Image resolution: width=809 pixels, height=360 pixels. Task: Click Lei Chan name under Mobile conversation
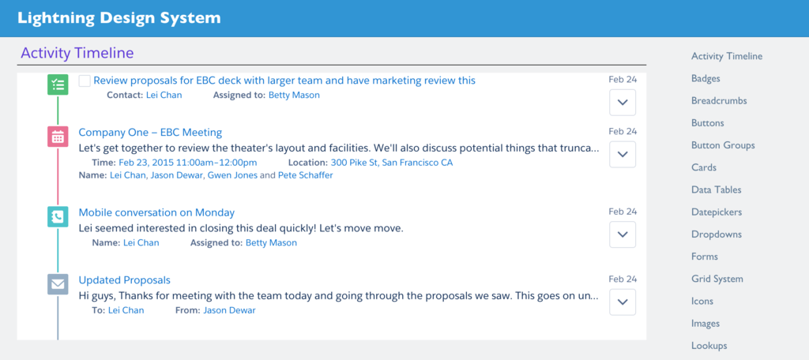pyautogui.click(x=141, y=242)
